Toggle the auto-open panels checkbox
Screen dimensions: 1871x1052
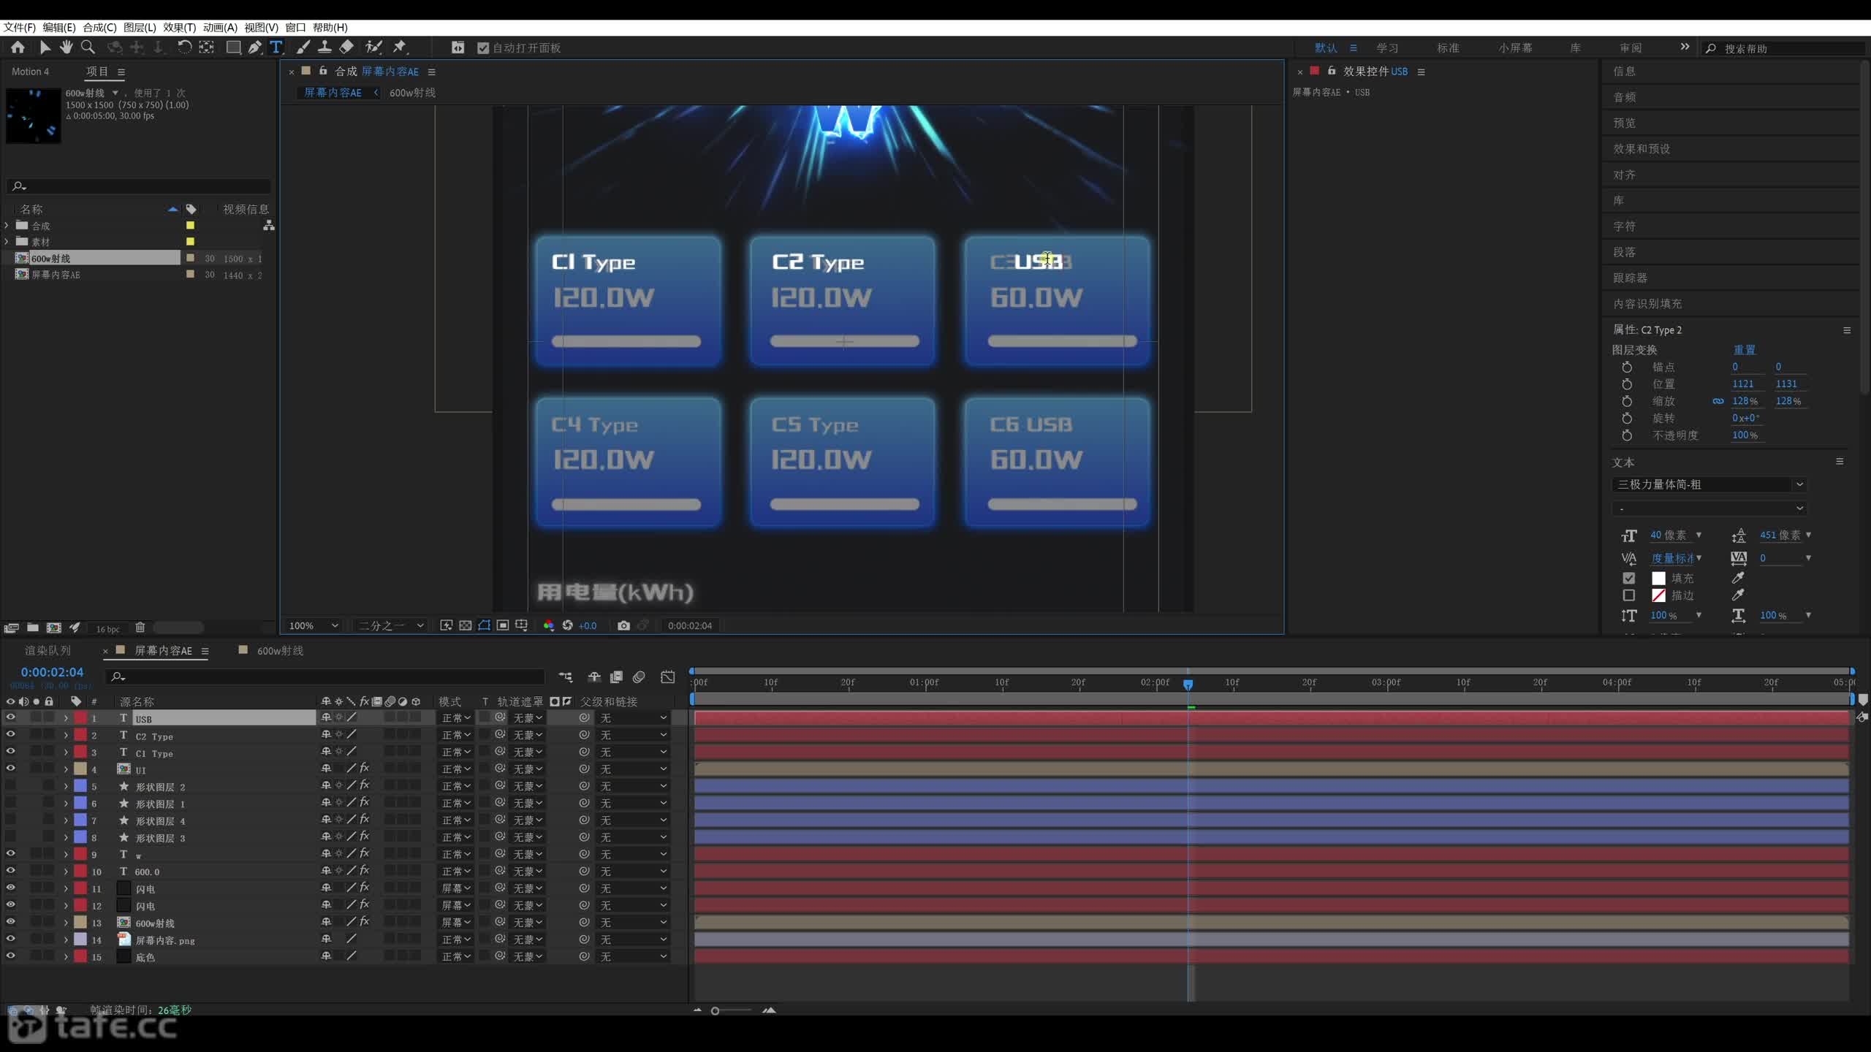[x=482, y=48]
